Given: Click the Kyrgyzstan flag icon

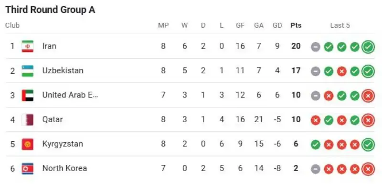Looking at the screenshot, I should (x=28, y=144).
